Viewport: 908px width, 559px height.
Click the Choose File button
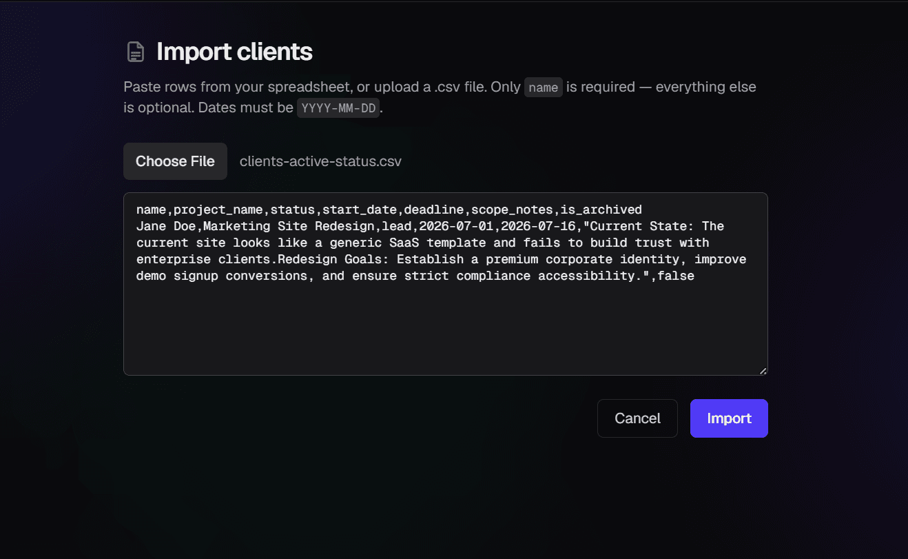(x=175, y=161)
